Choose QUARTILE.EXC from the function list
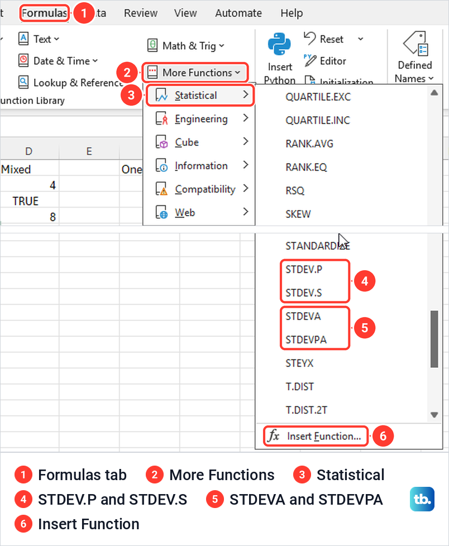Viewport: 449px width, 546px height. [318, 97]
